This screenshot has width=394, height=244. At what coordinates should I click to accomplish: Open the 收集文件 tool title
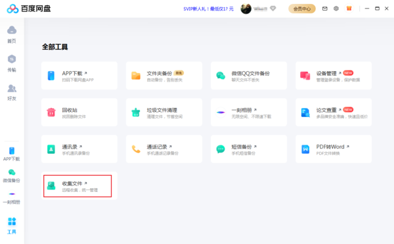click(x=72, y=183)
